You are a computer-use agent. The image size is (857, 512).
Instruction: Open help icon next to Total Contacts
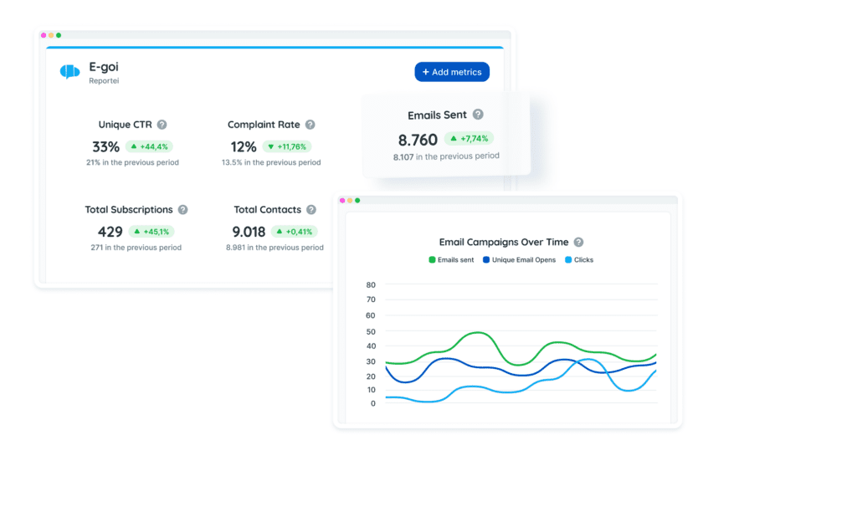point(310,210)
